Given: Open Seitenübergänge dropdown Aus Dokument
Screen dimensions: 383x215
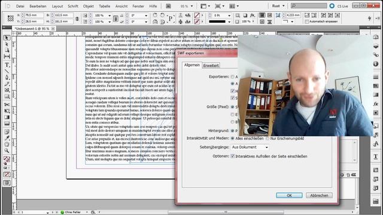Looking at the screenshot, I should coord(250,148).
